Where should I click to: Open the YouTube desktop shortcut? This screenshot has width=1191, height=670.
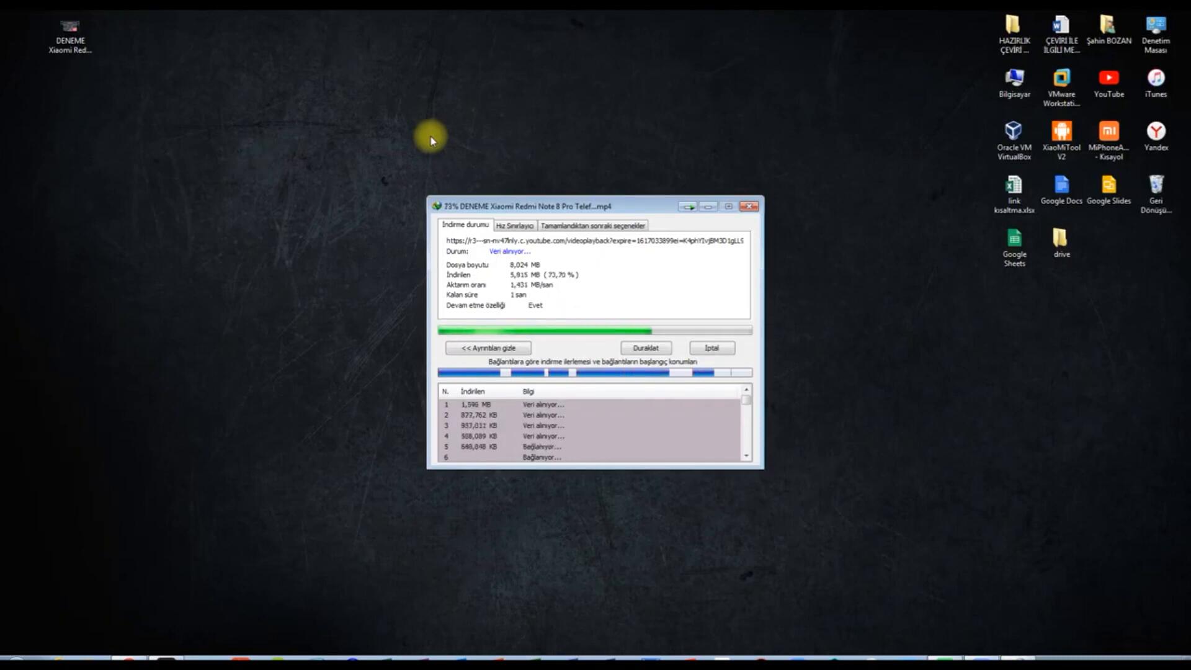click(x=1108, y=79)
